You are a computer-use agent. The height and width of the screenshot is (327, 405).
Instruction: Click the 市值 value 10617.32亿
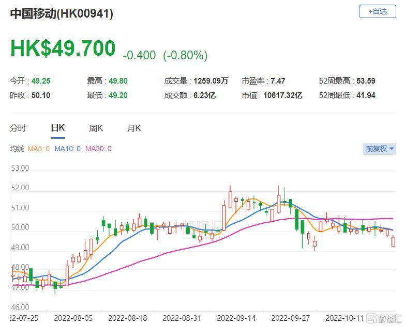point(283,95)
